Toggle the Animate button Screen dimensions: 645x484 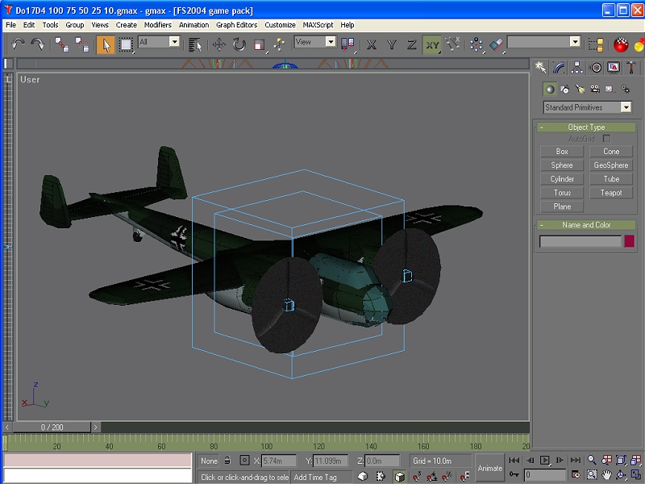pyautogui.click(x=489, y=468)
